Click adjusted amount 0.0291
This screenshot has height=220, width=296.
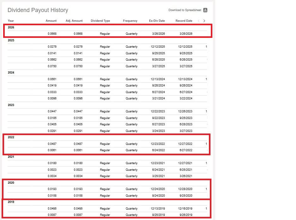[x=78, y=131]
